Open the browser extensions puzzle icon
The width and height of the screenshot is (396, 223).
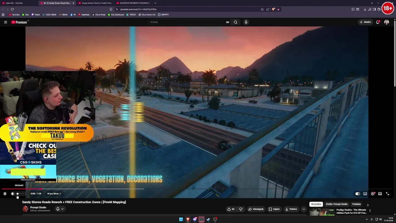coord(353,9)
